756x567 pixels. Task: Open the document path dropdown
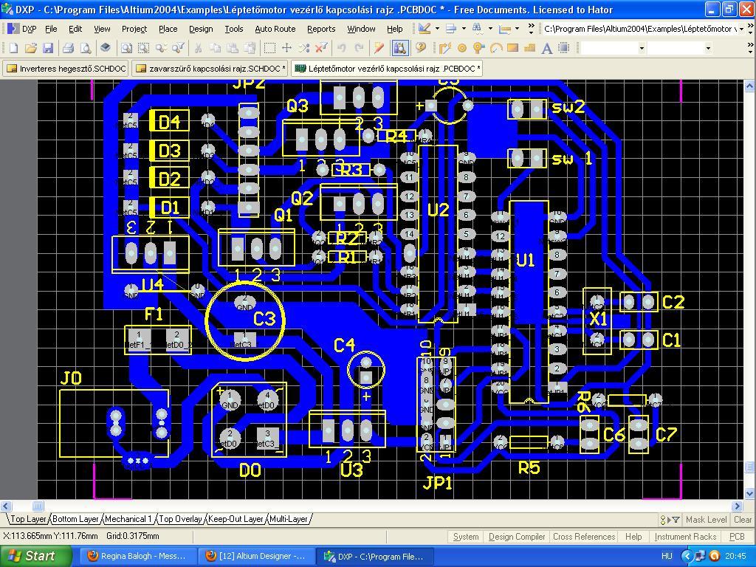pos(741,29)
